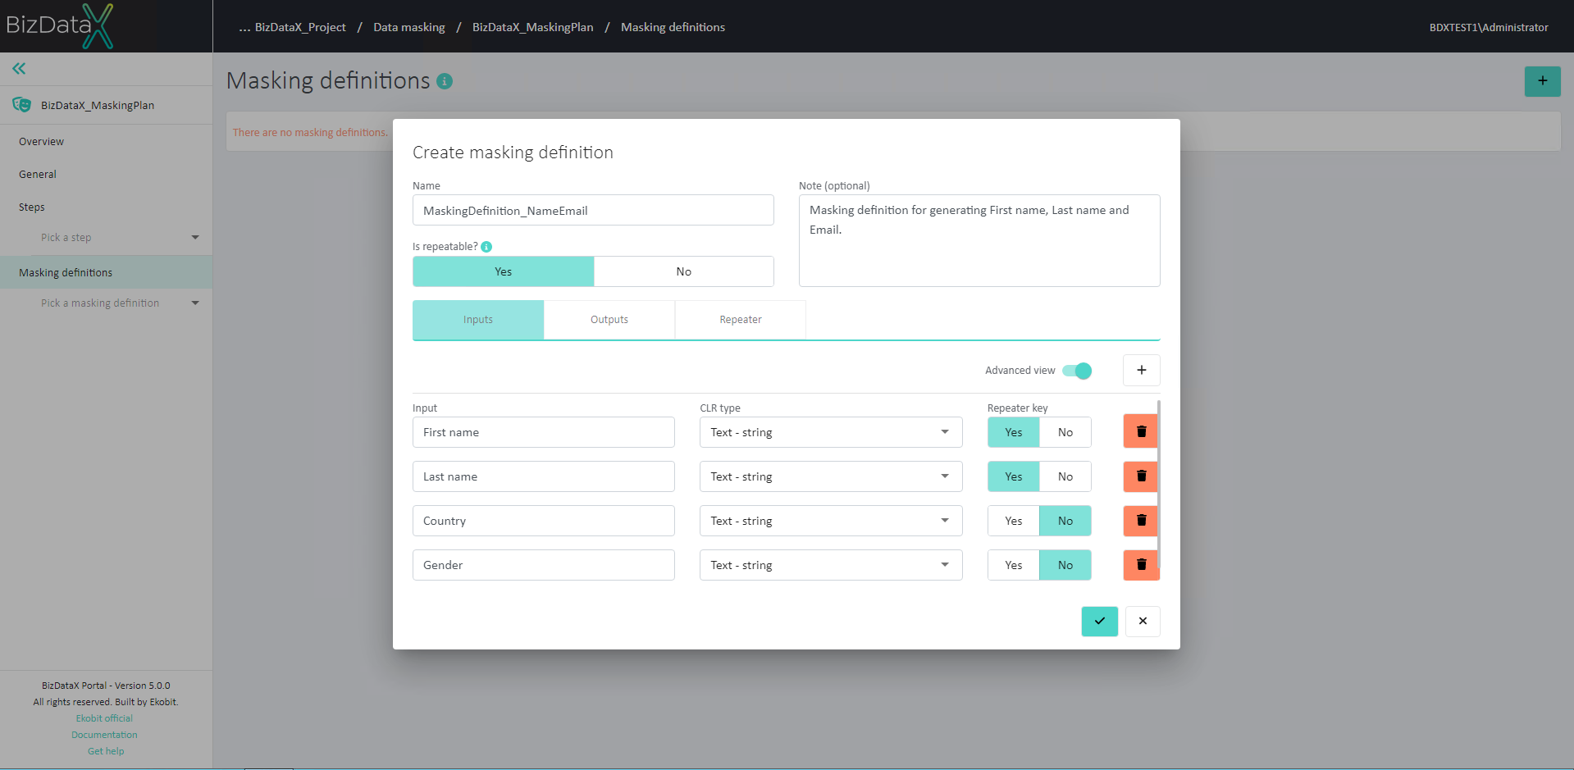Go to BizDataX_Project breadcrumb
1574x770 pixels.
pos(300,27)
